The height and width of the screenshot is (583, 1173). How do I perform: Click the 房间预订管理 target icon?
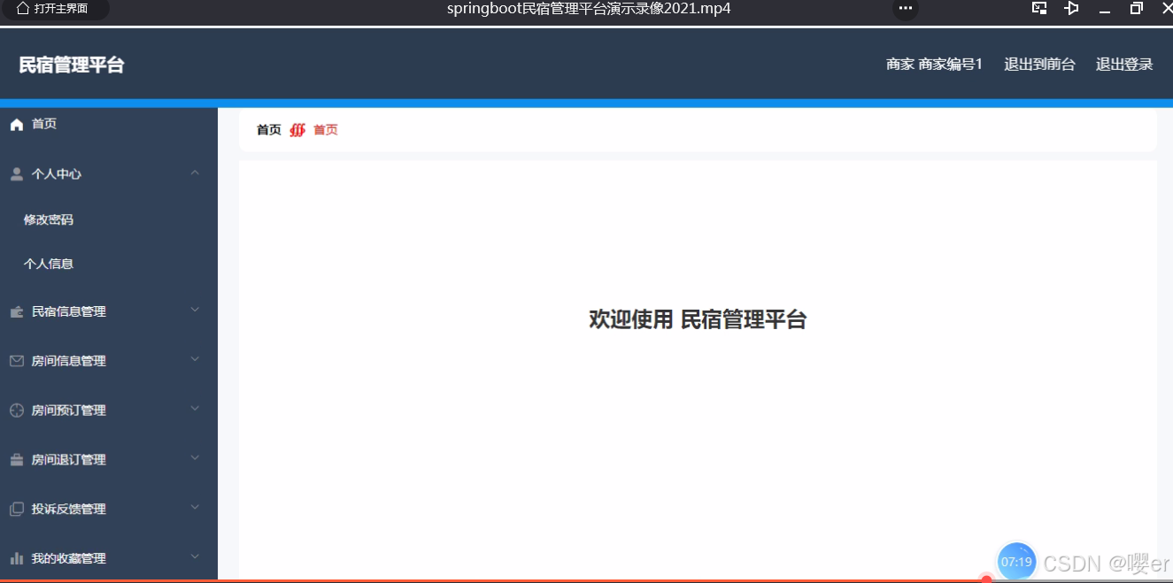[16, 410]
